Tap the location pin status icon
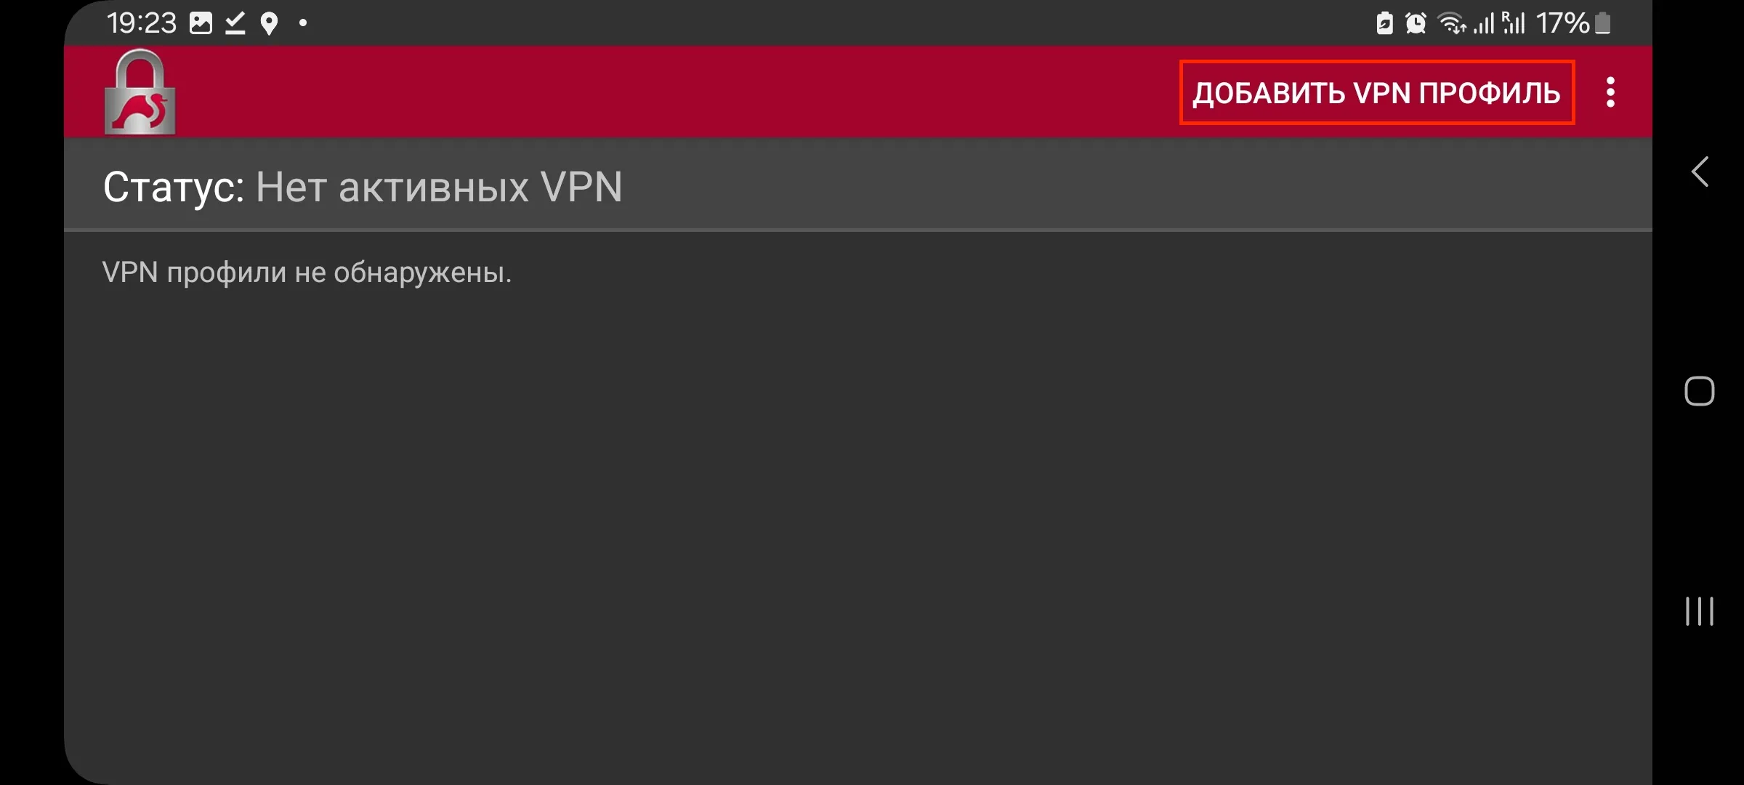1744x785 pixels. click(269, 23)
